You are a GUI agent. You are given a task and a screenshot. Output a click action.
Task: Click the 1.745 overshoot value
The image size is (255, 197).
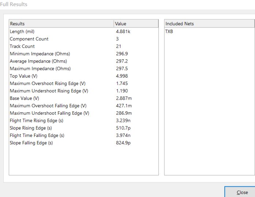coord(122,83)
